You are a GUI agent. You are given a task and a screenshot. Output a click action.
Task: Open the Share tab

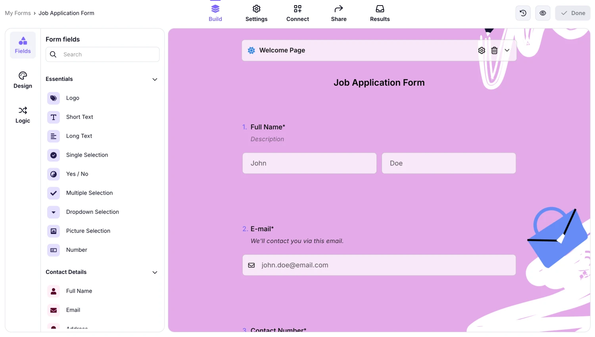click(x=338, y=13)
